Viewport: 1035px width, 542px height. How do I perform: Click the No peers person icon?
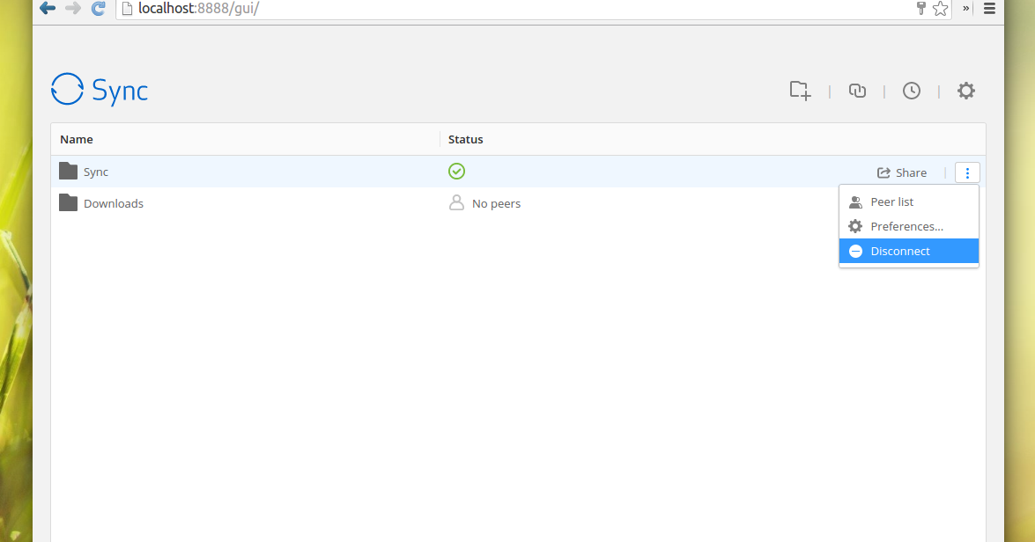click(x=456, y=202)
